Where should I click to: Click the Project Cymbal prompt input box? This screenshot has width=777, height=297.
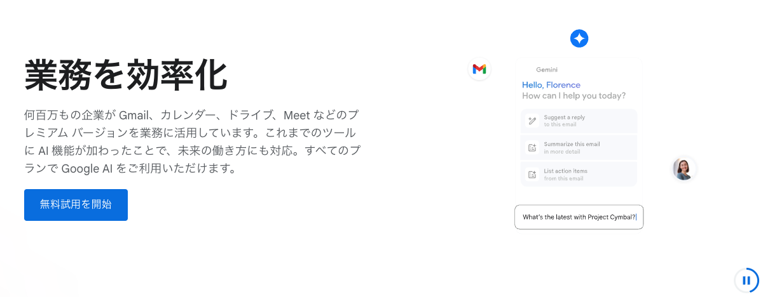point(579,217)
